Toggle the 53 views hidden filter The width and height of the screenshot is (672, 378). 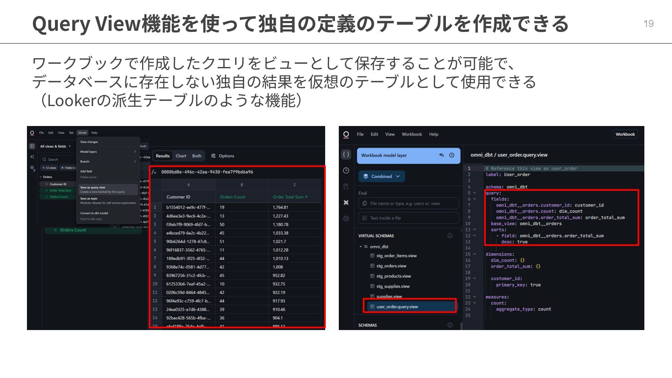coord(49,168)
